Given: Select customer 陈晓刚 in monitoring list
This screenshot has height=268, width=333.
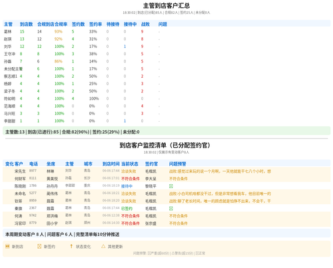Looking at the screenshot, I should click(x=20, y=186).
